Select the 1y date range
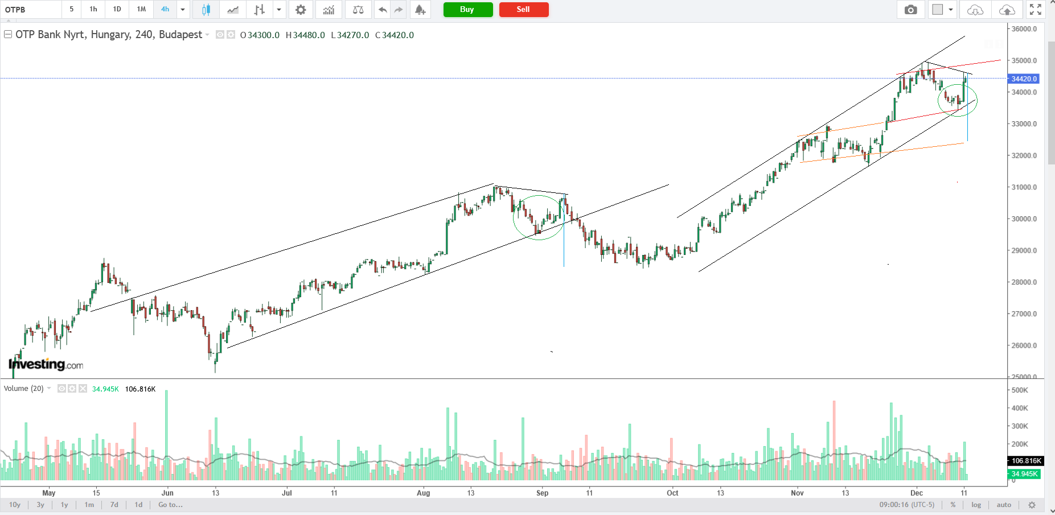Screen dimensions: 1055x515 (64, 505)
